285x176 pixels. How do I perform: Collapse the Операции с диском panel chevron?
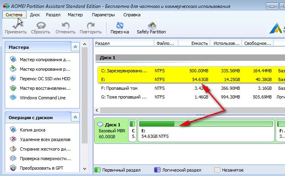[x=75, y=117]
